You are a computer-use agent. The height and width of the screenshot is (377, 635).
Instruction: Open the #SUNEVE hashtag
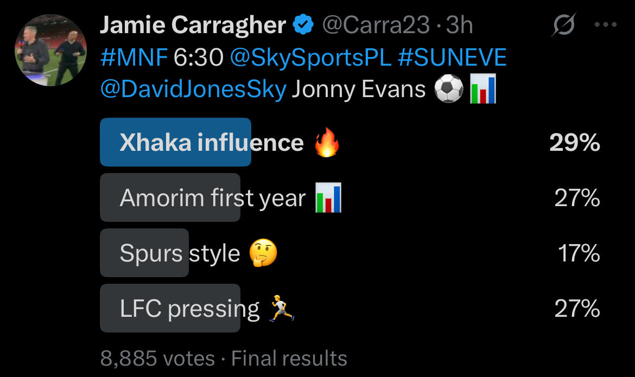[x=452, y=57]
